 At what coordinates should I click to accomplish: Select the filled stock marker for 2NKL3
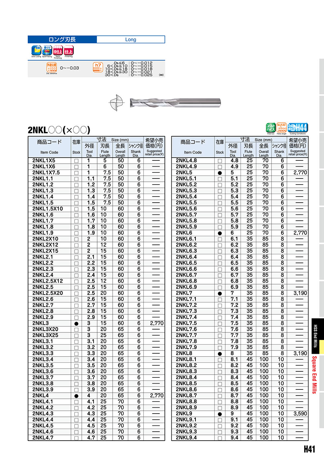76,324
